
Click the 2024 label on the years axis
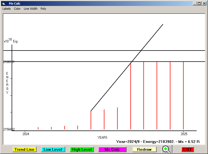coord(26,134)
